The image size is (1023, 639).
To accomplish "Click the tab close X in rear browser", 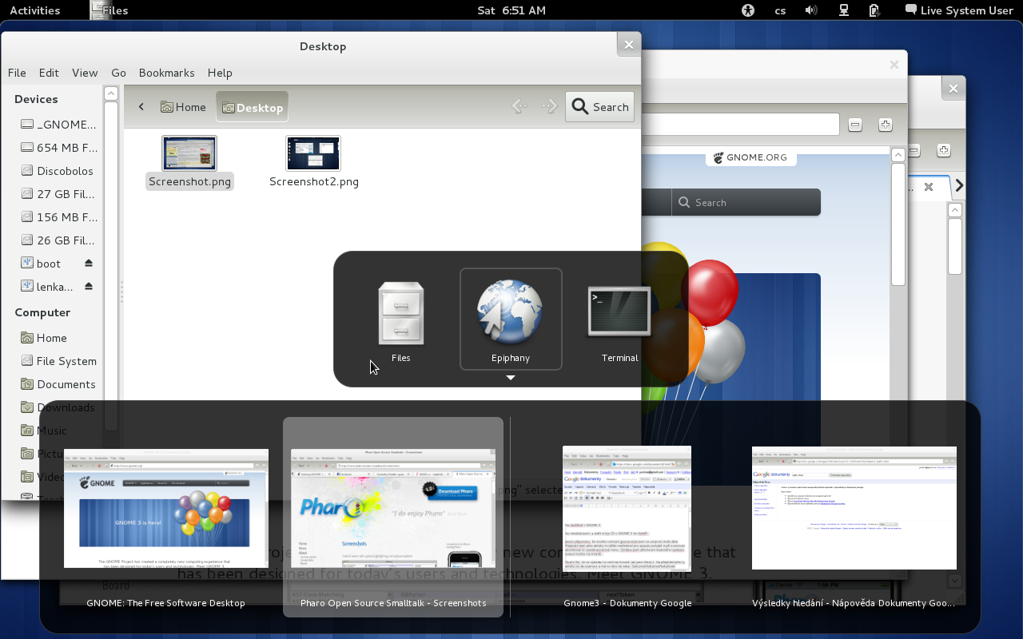I will coord(929,187).
